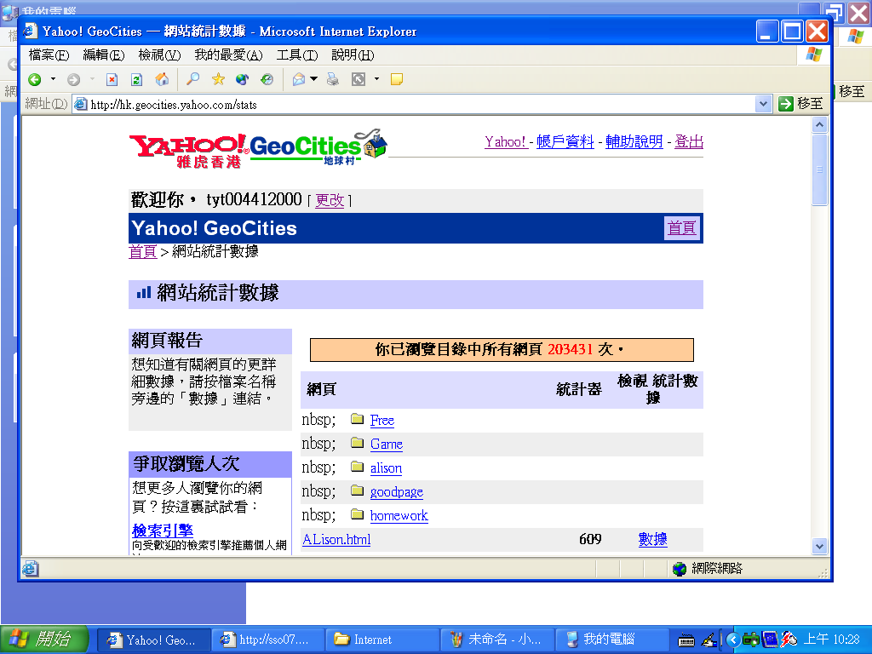
Task: Go to Home via the house icon
Action: (x=162, y=79)
